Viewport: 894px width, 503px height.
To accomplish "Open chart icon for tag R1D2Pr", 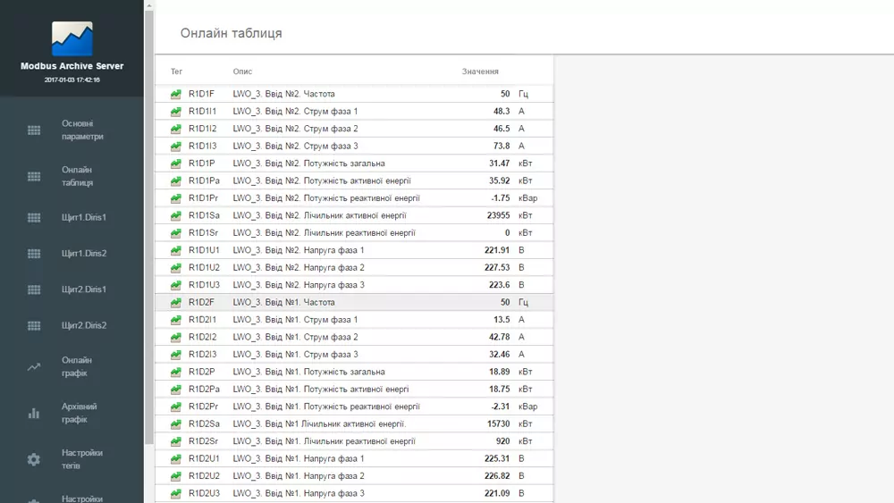I will [x=175, y=407].
